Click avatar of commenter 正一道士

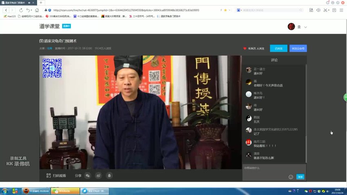click(249, 70)
